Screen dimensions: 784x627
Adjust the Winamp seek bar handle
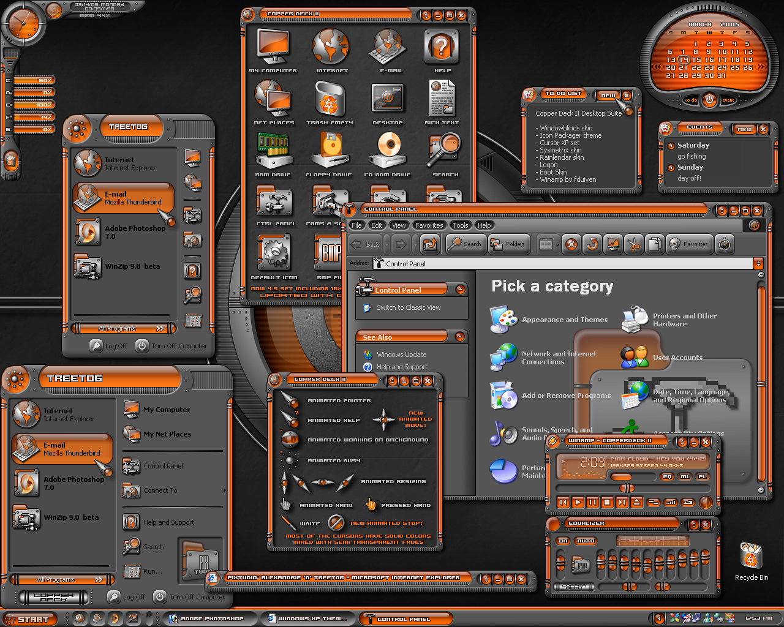pyautogui.click(x=626, y=488)
